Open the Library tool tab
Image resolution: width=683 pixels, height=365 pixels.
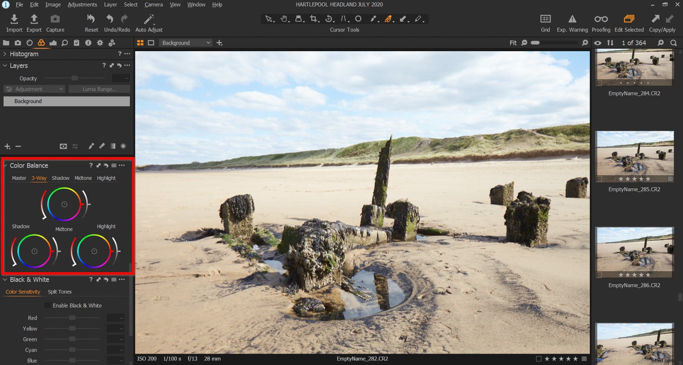tap(6, 43)
